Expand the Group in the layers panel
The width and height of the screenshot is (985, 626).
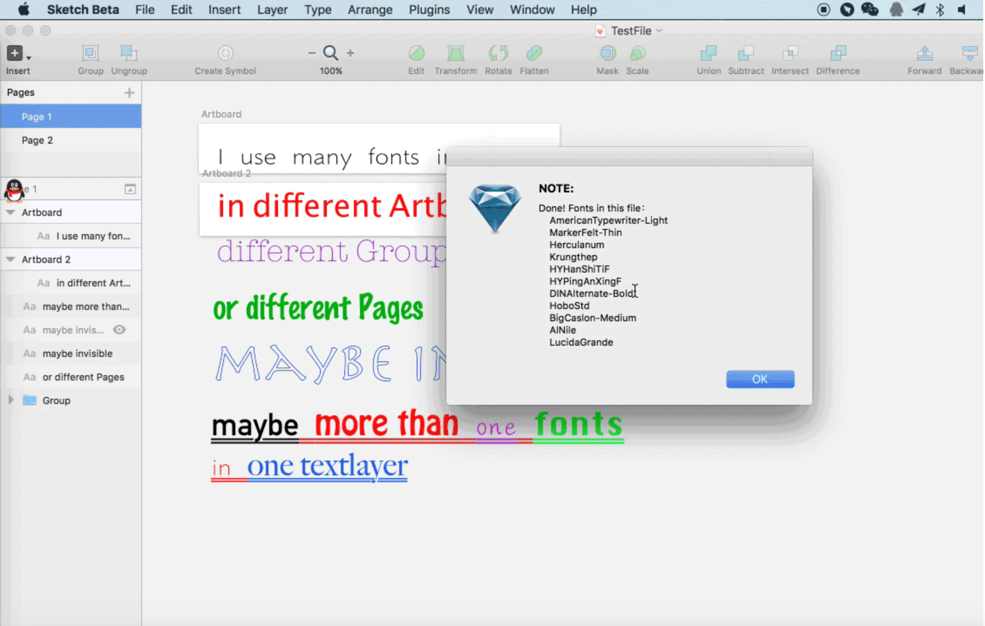(x=10, y=400)
